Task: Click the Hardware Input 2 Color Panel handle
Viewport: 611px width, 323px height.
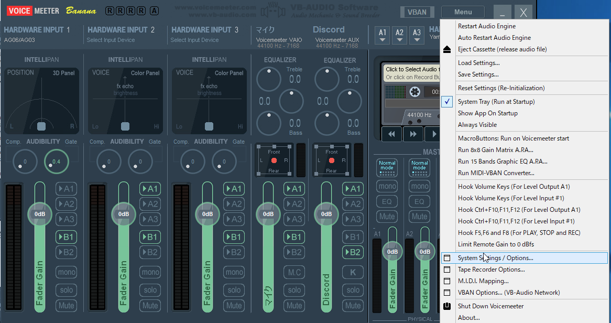Action: coord(125,126)
